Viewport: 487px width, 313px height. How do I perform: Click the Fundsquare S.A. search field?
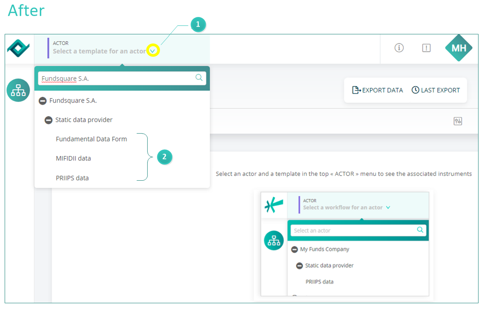tap(122, 78)
